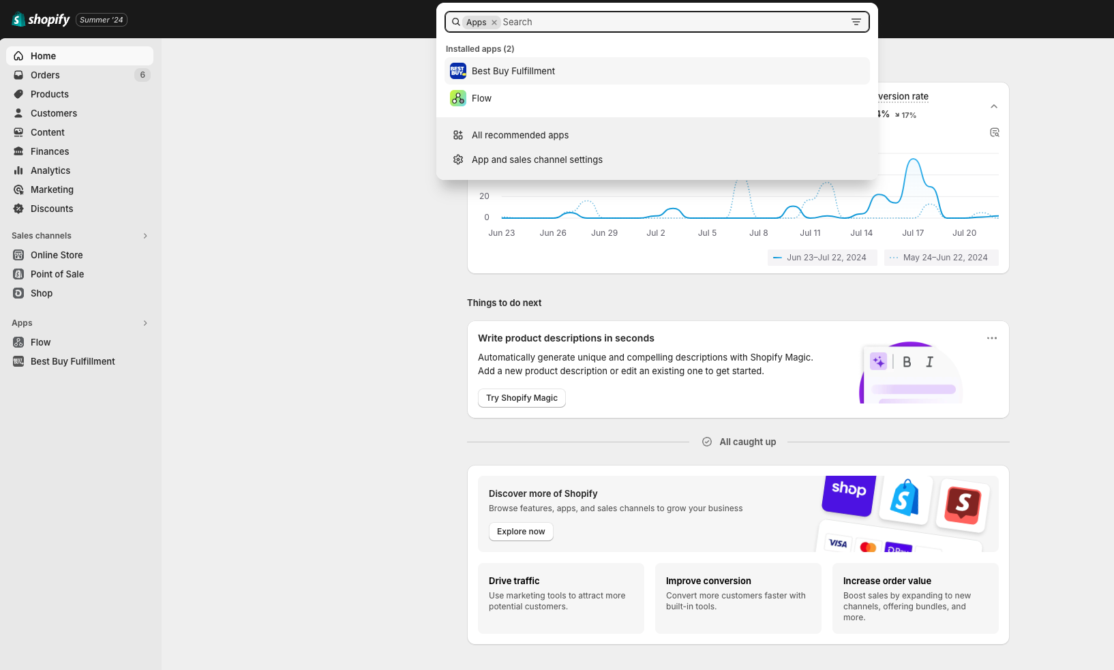This screenshot has width=1114, height=670.
Task: Open Point of Sale channel
Action: [80, 274]
